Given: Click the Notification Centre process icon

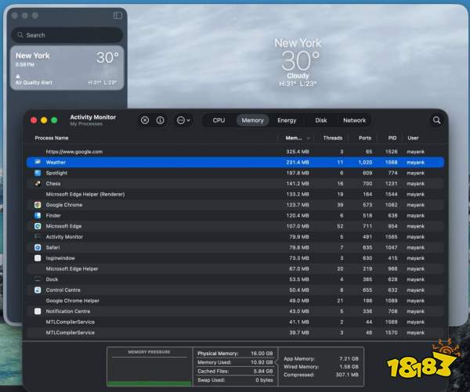Looking at the screenshot, I should (x=38, y=311).
